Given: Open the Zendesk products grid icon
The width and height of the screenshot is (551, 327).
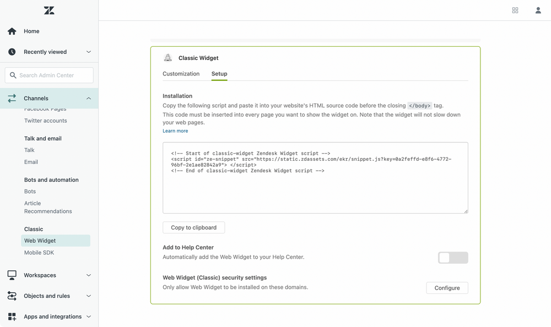Looking at the screenshot, I should 515,10.
